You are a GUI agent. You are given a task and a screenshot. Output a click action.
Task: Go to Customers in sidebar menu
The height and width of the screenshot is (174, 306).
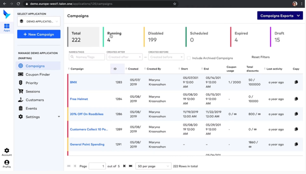click(35, 100)
